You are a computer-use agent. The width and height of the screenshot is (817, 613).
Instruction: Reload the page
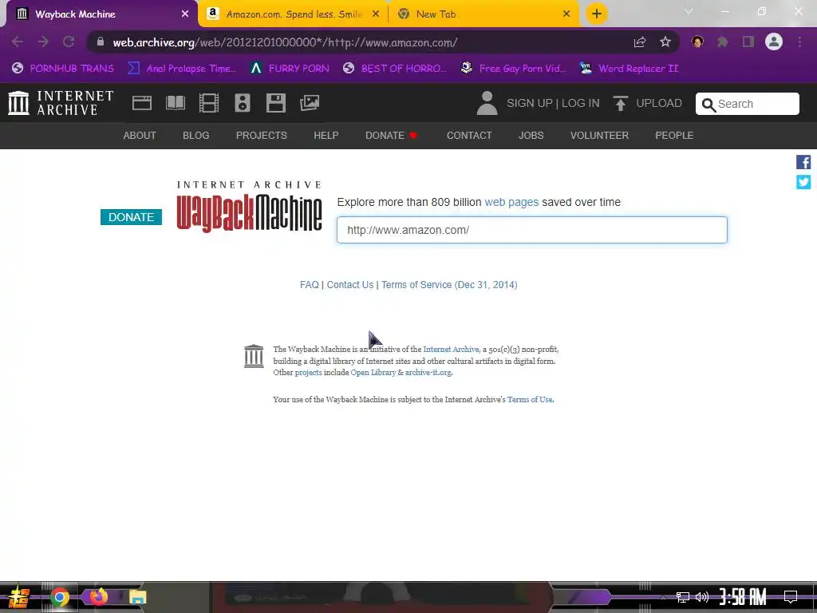click(x=69, y=42)
